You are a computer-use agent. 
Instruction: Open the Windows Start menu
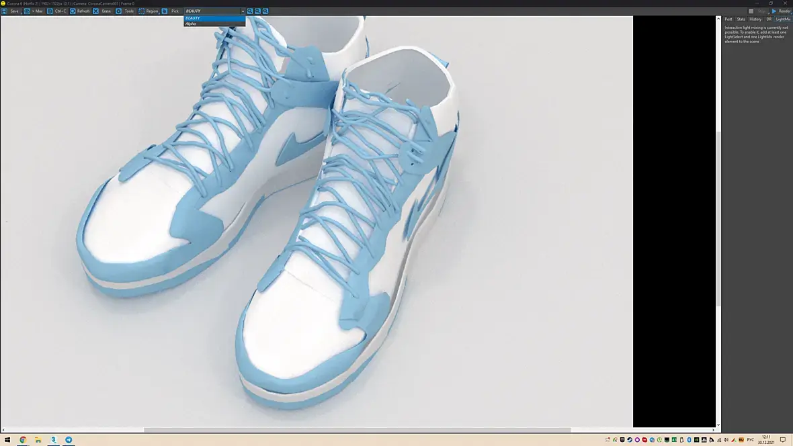pyautogui.click(x=7, y=440)
